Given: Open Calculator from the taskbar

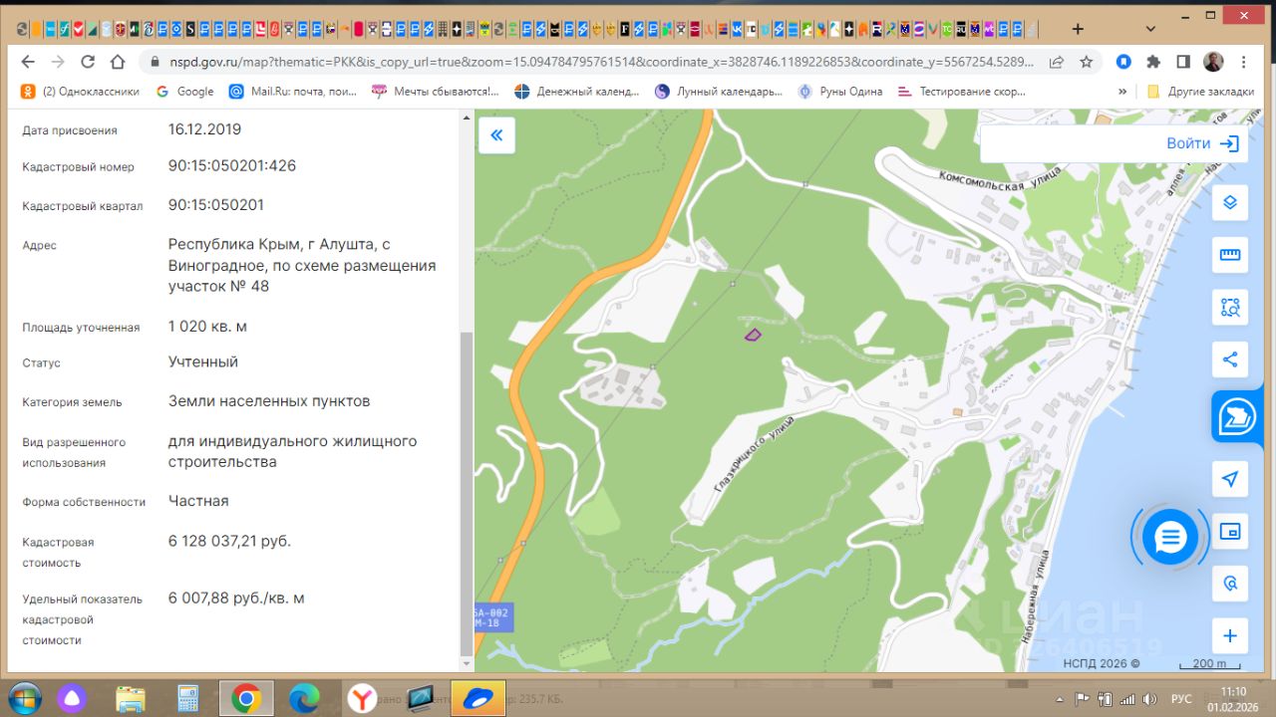Looking at the screenshot, I should (188, 698).
